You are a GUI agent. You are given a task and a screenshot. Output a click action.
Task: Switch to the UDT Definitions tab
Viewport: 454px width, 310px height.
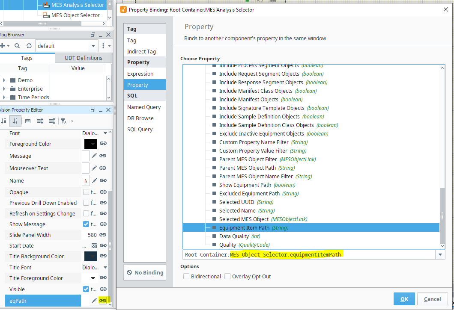84,58
